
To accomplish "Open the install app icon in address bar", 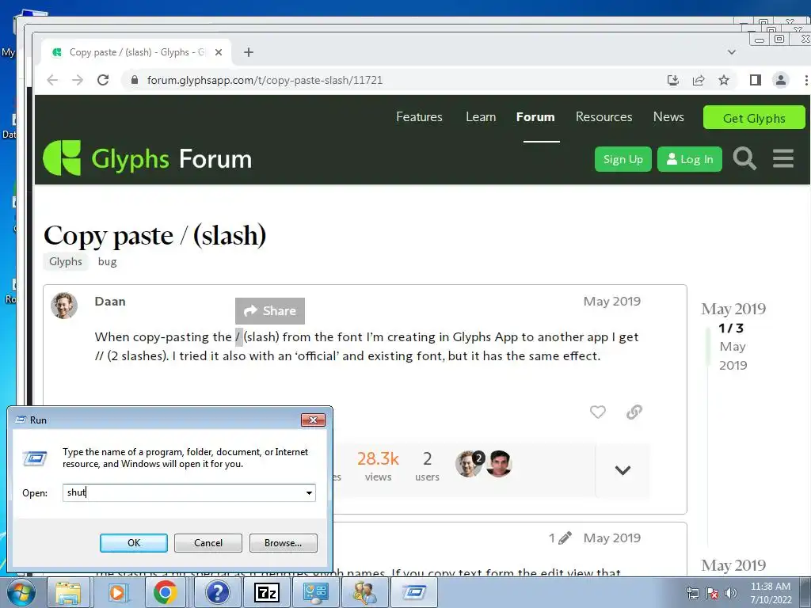I will point(673,80).
